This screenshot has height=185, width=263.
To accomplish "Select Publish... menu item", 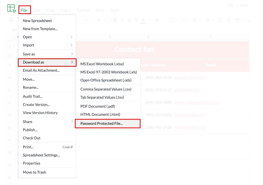I will [47, 130].
